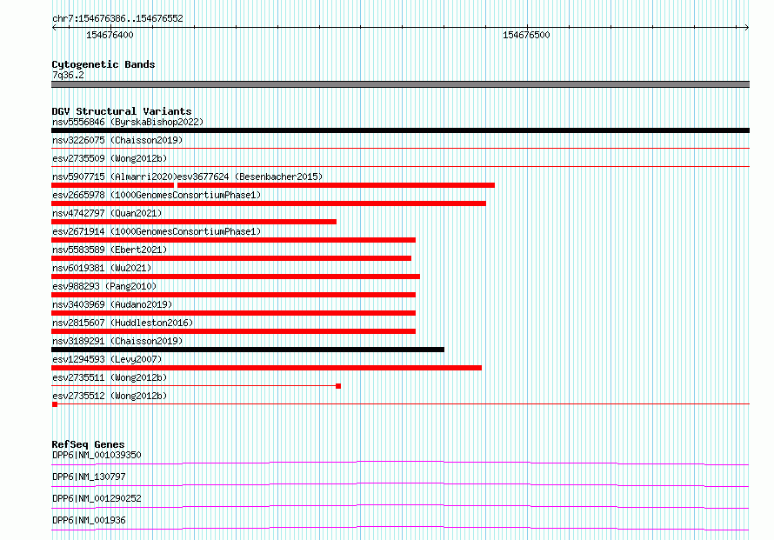Open esv2735511 (Wong2012b) variant label
Viewport: 774px width, 540px height.
click(x=110, y=377)
